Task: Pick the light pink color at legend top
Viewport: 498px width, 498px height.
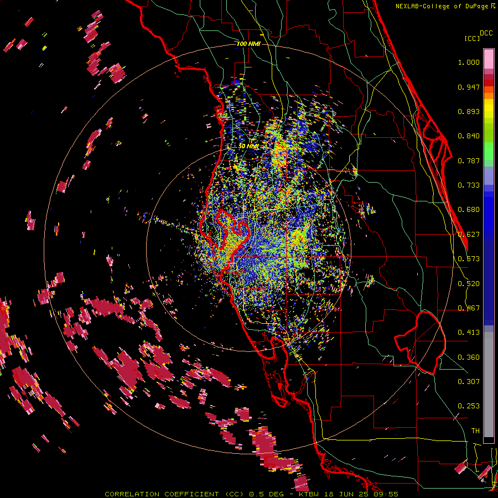Action: point(489,59)
